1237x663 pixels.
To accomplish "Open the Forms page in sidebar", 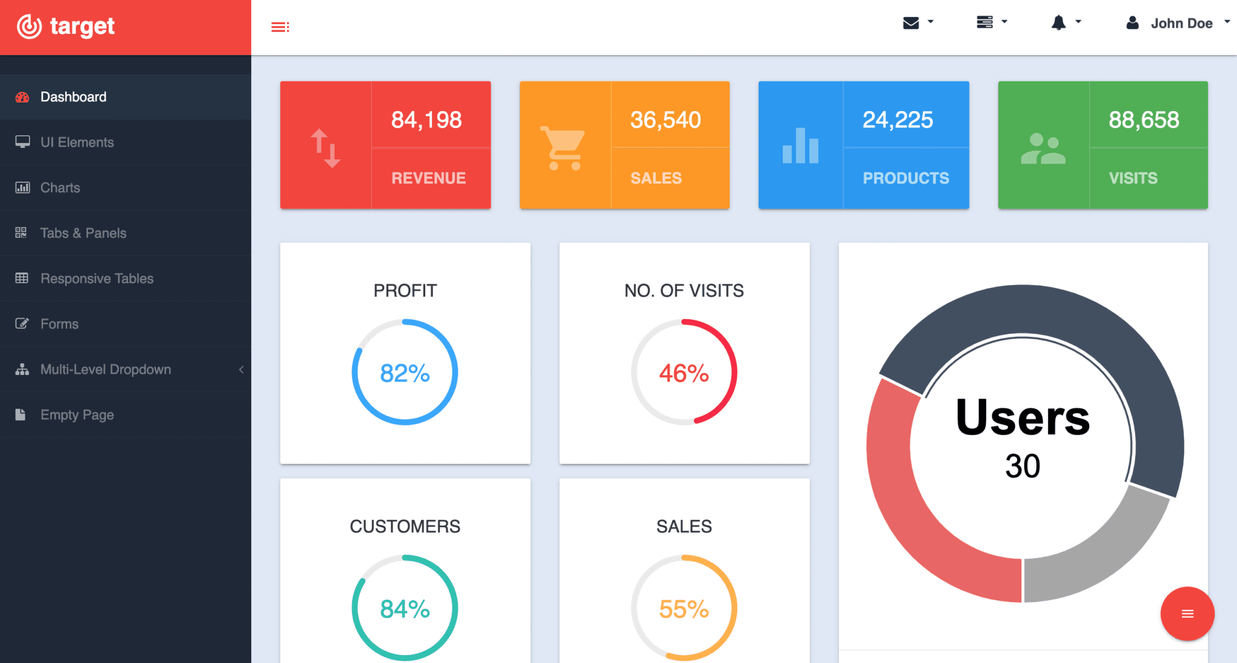I will click(x=59, y=324).
